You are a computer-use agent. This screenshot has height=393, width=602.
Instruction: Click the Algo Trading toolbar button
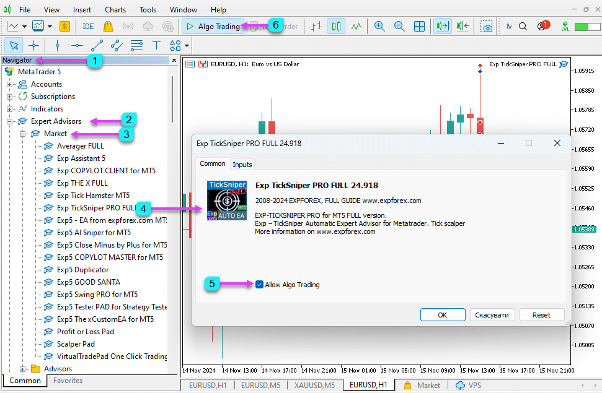click(212, 27)
